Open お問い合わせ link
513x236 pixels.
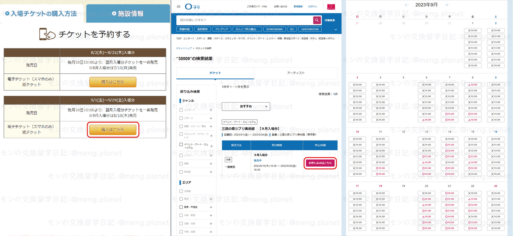pos(281,7)
